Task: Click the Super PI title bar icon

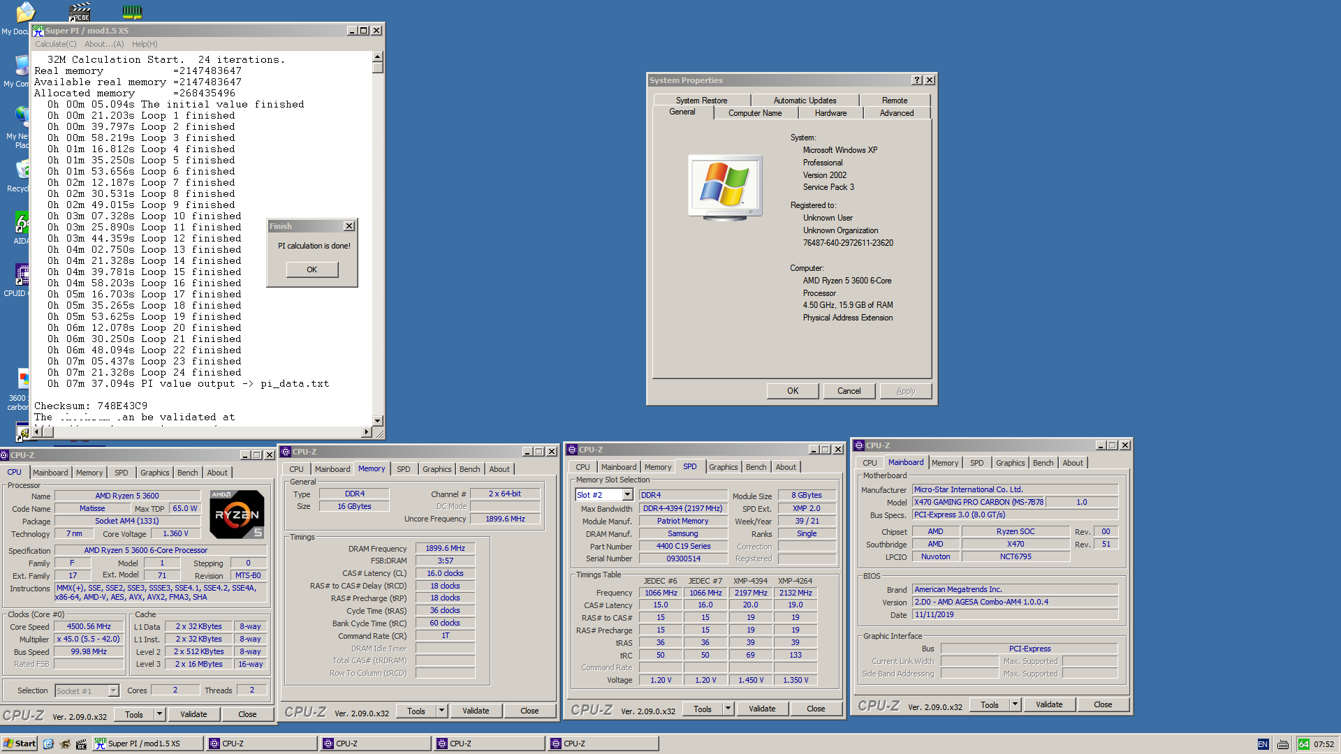Action: tap(38, 31)
